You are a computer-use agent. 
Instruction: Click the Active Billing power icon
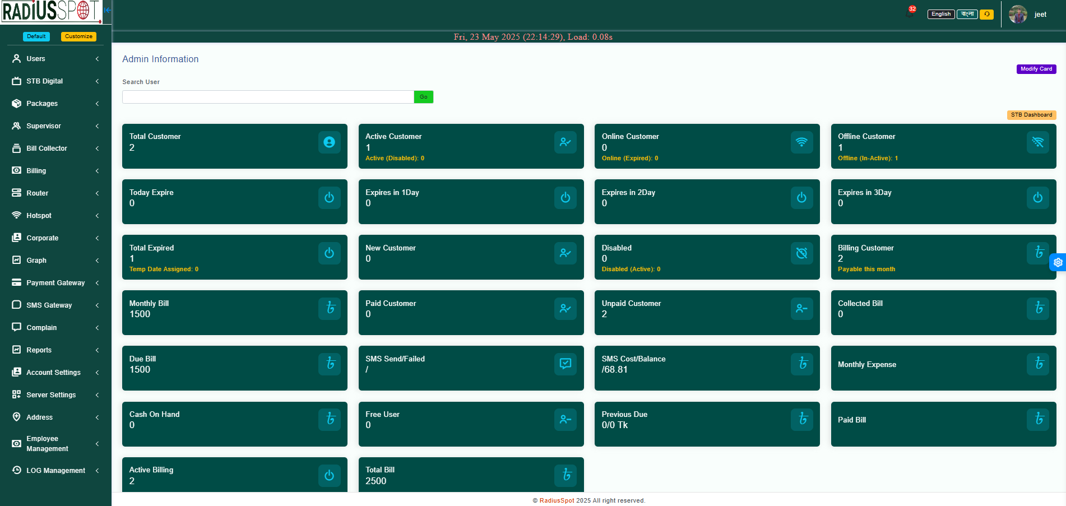coord(329,476)
